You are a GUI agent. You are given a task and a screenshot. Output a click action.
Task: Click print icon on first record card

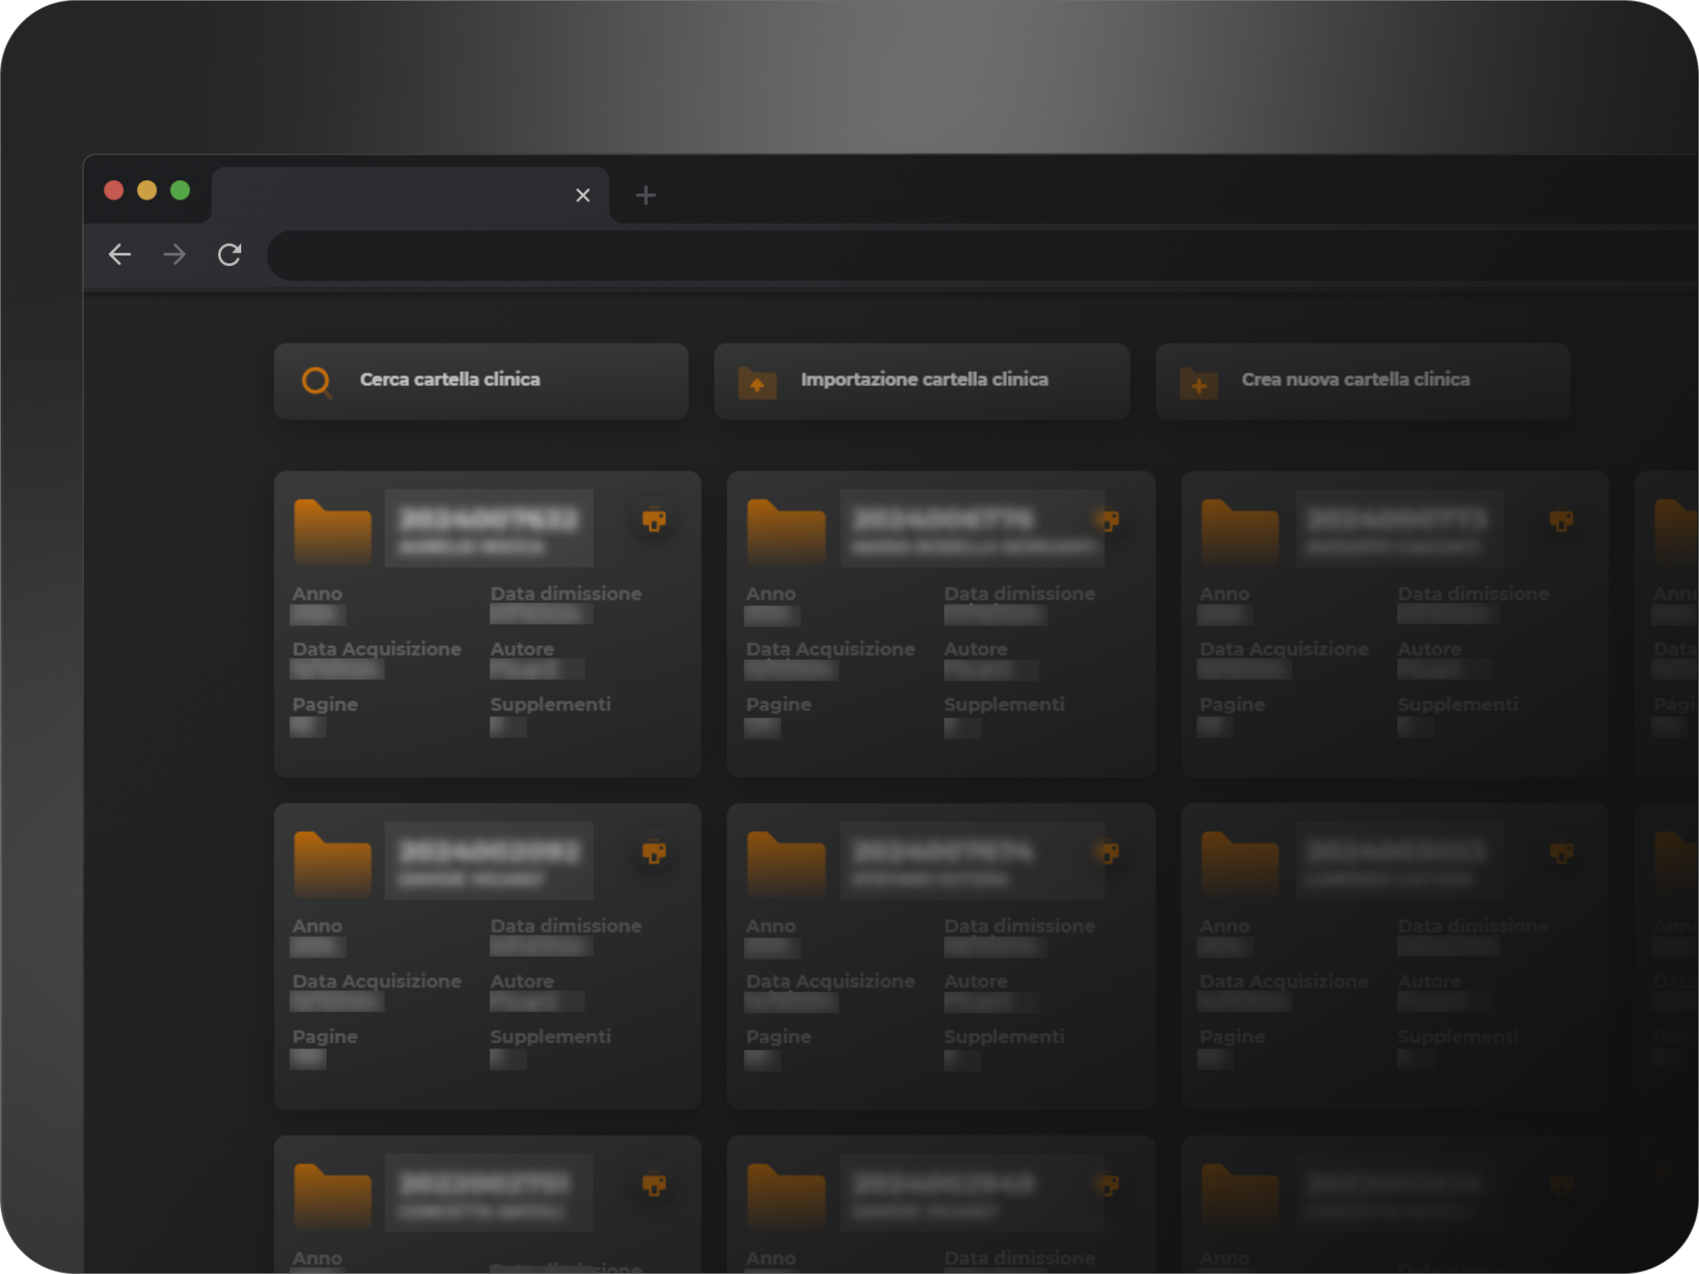coord(654,519)
